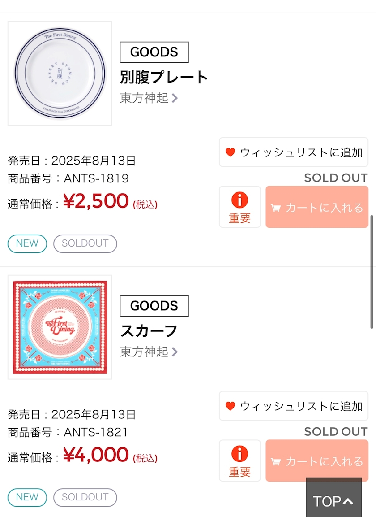Image resolution: width=376 pixels, height=517 pixels.
Task: Click the heart icon for 別腹プレート wishlist
Action: point(230,152)
